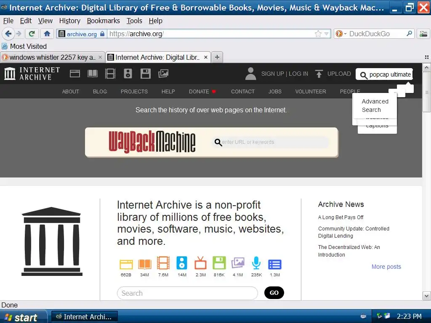Open the Edit menu
This screenshot has height=323, width=431.
point(26,21)
